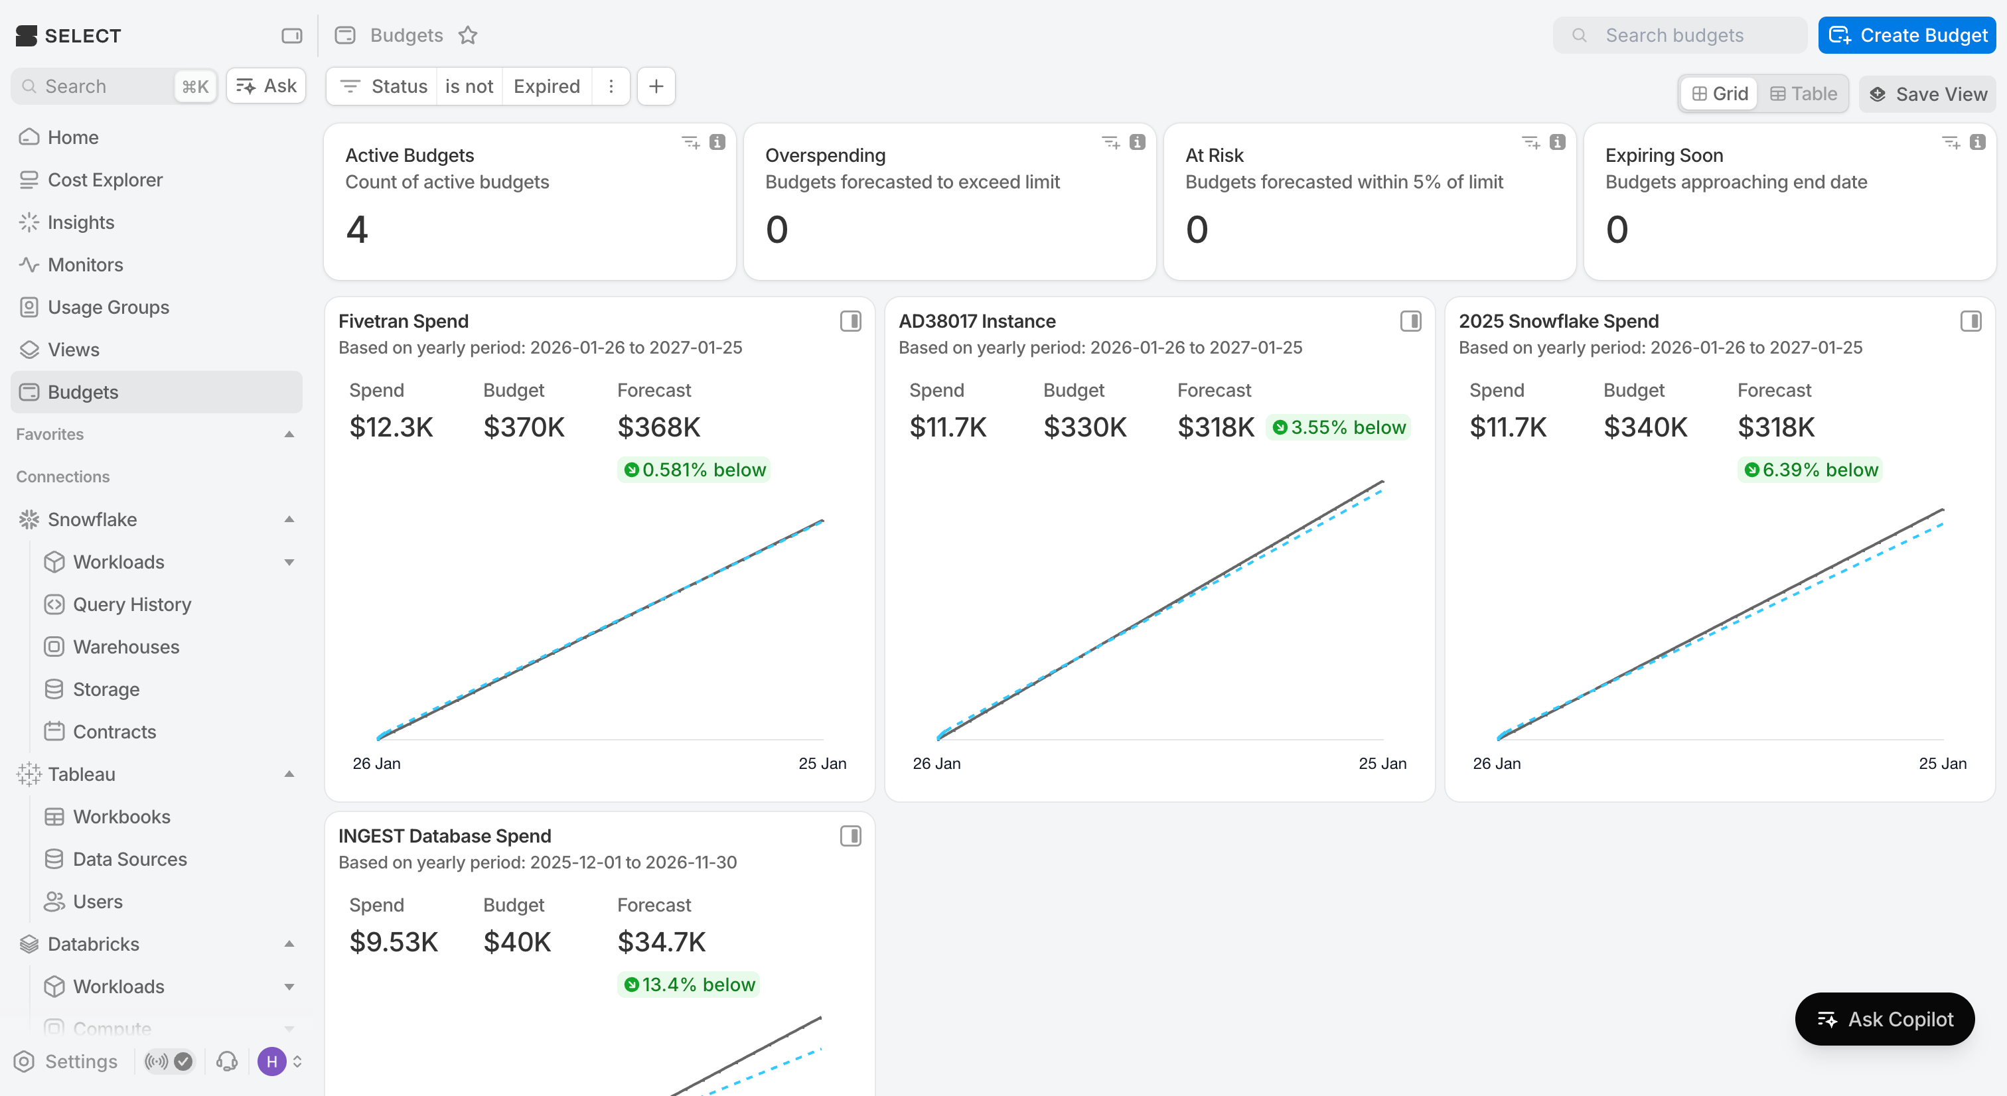Screen dimensions: 2007x1096
Task: Add a new filter with plus button
Action: [x=656, y=86]
